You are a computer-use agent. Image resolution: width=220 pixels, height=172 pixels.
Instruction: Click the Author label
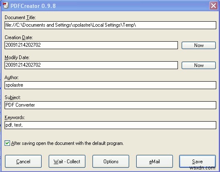[12, 77]
